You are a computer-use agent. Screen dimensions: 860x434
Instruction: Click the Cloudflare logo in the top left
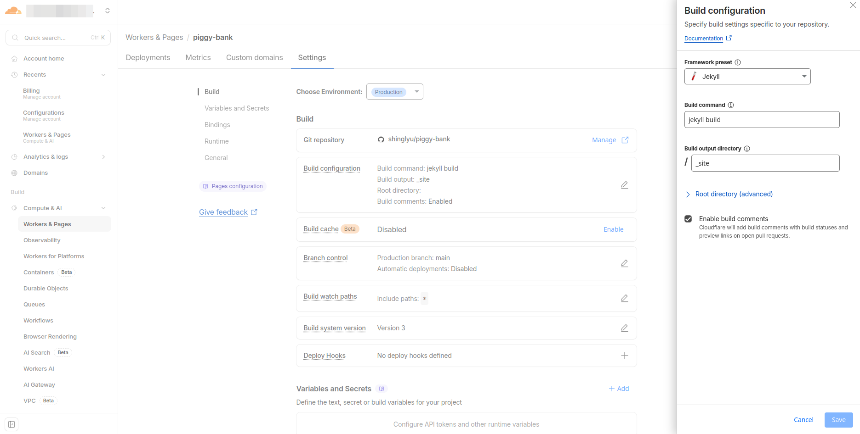[x=13, y=11]
